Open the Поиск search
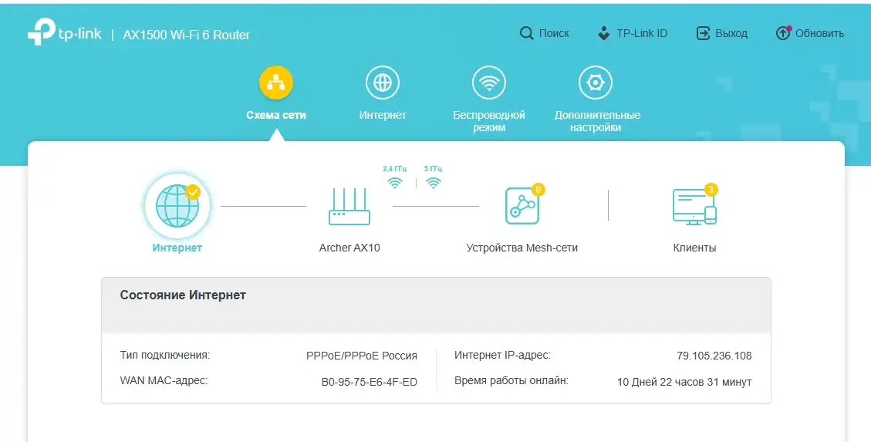The image size is (871, 442). pos(545,33)
